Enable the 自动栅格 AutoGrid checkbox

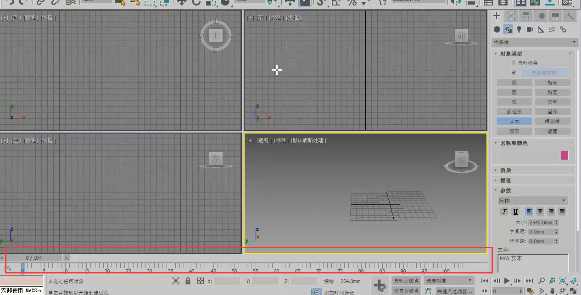(x=513, y=62)
